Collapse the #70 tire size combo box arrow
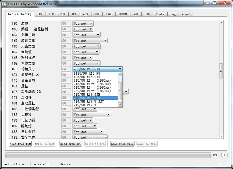 click(119, 69)
